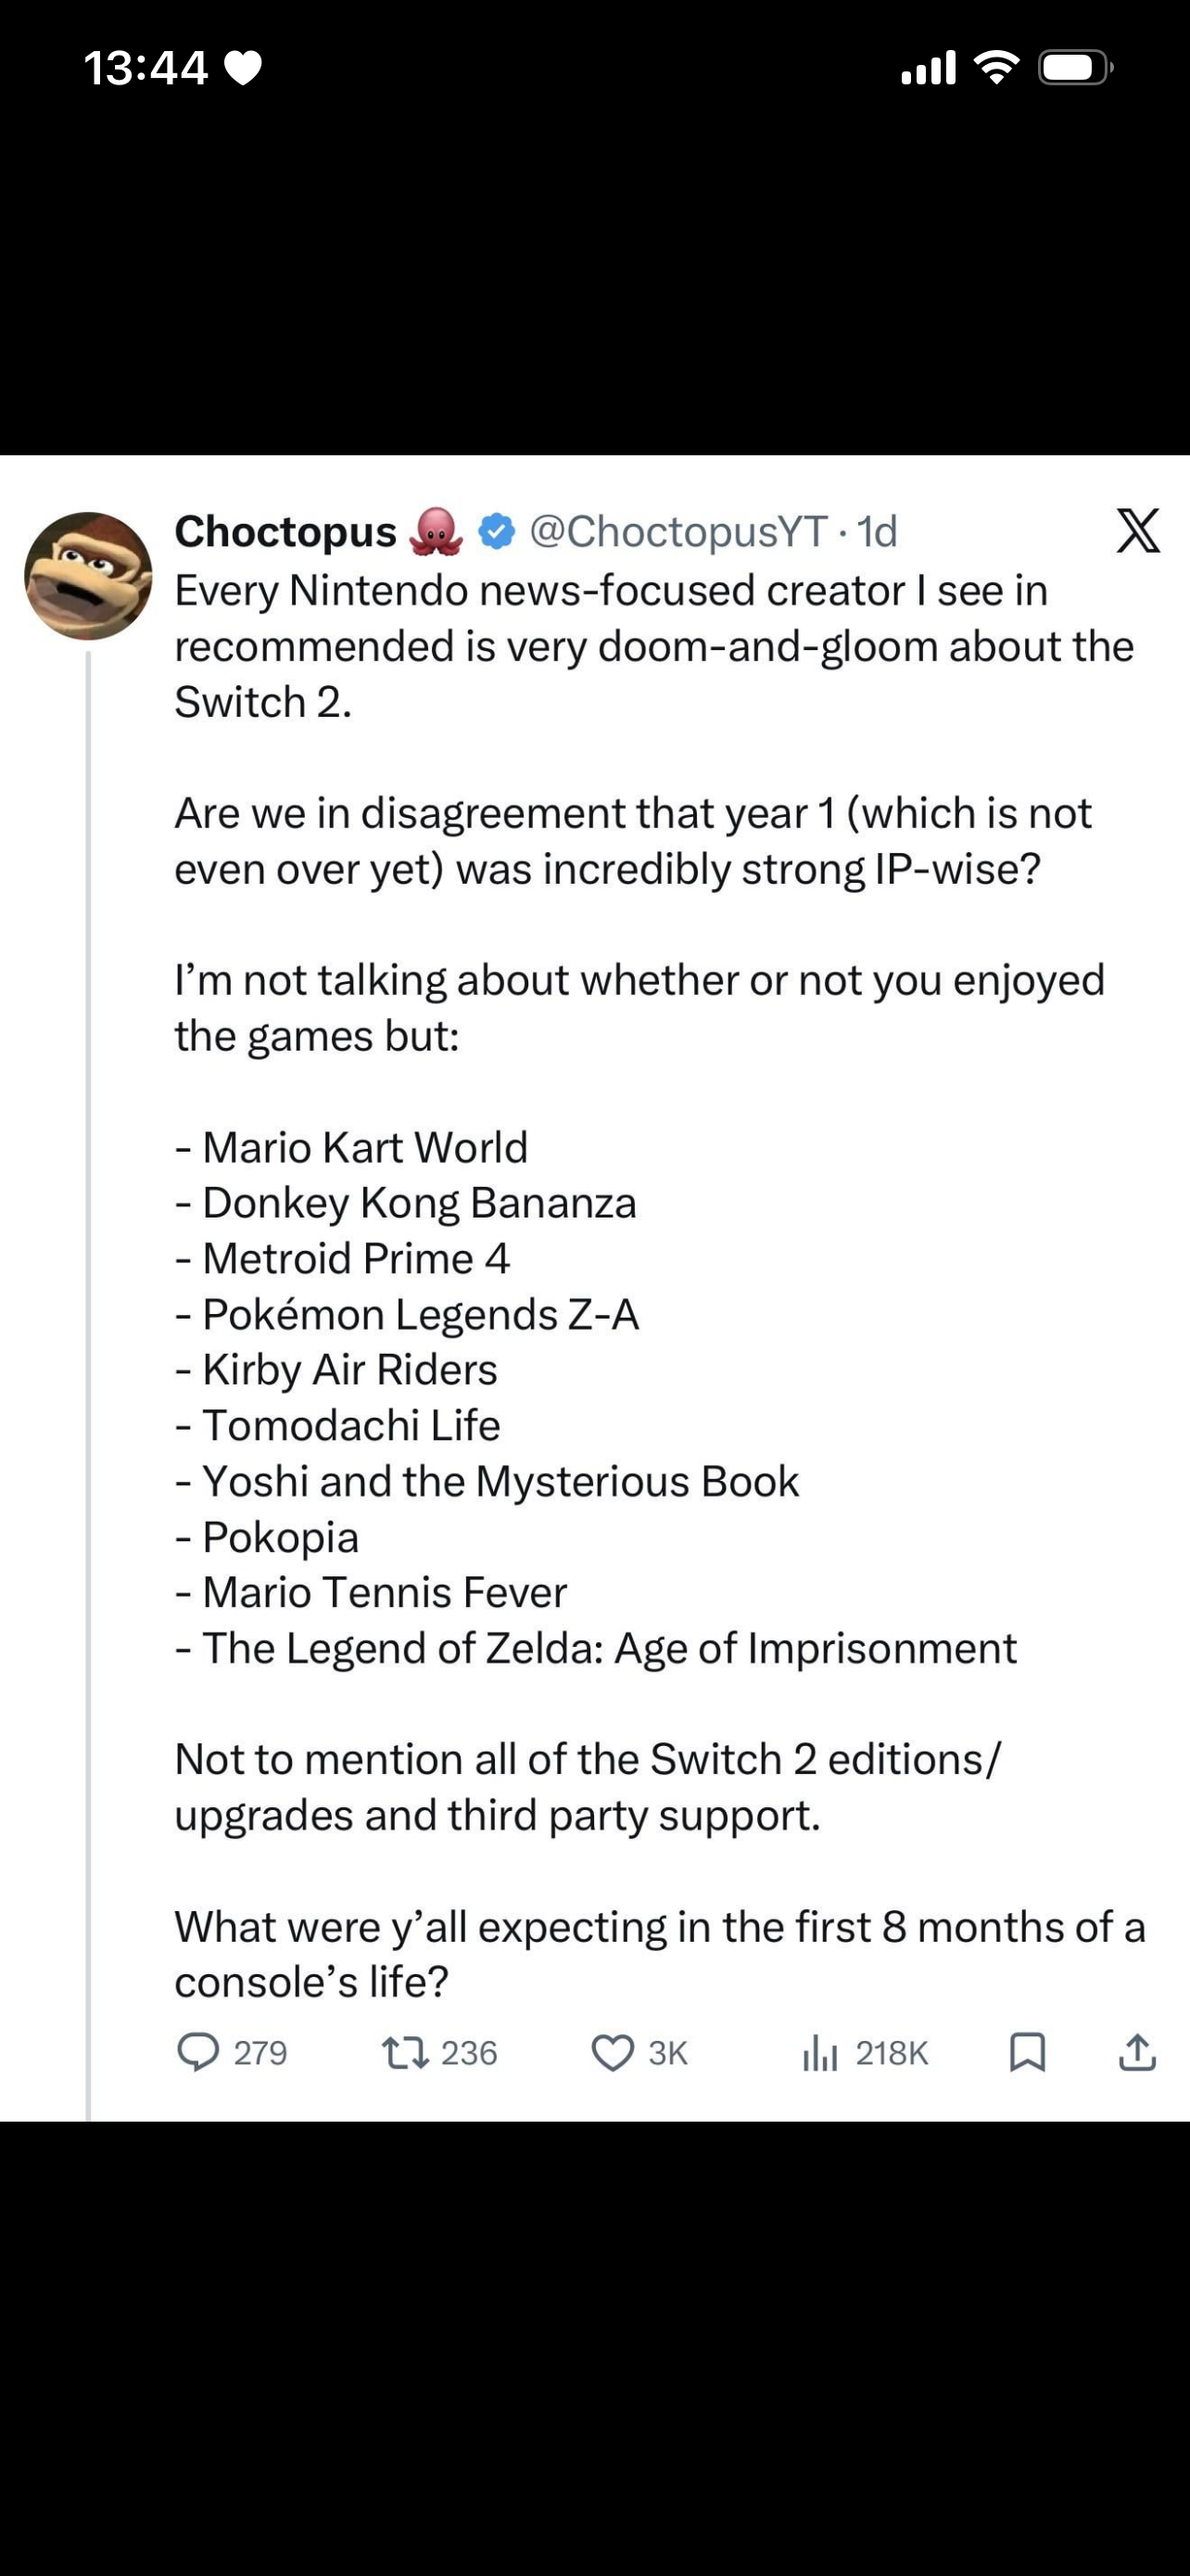Image resolution: width=1190 pixels, height=2576 pixels.
Task: Open the Donkey Kong profile picture
Action: 88,576
